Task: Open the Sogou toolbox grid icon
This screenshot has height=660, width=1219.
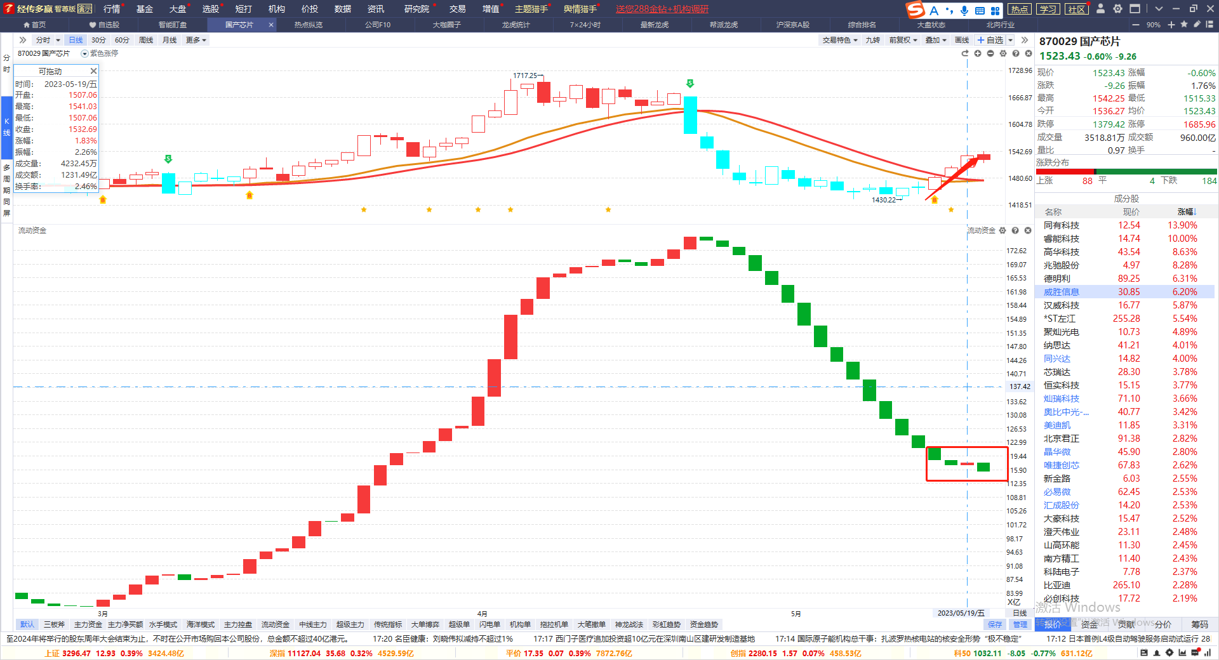Action: tap(995, 10)
